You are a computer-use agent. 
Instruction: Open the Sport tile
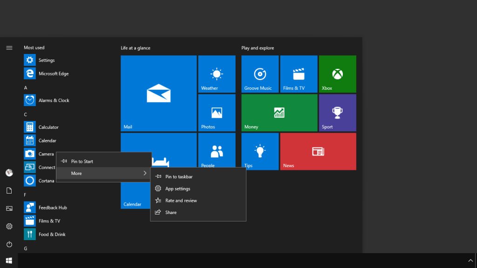coord(337,113)
